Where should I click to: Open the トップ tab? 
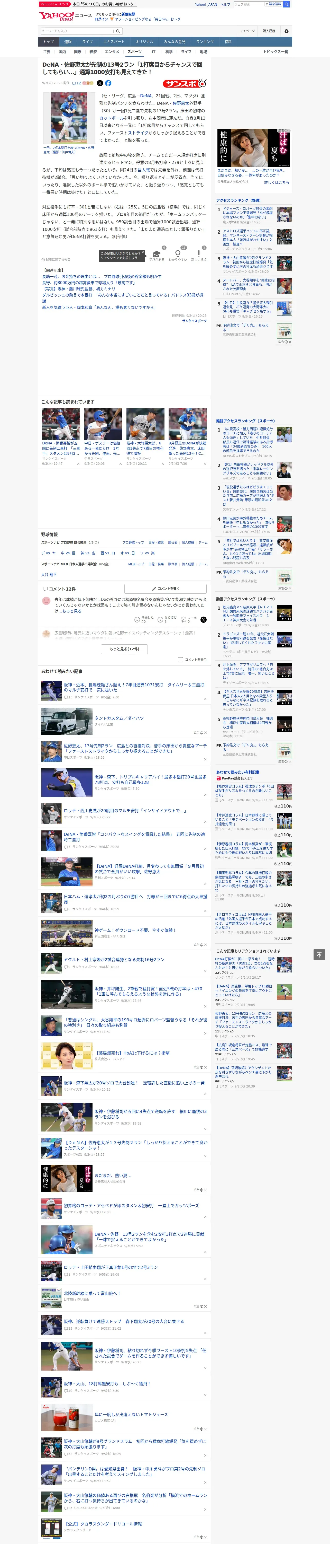49,42
